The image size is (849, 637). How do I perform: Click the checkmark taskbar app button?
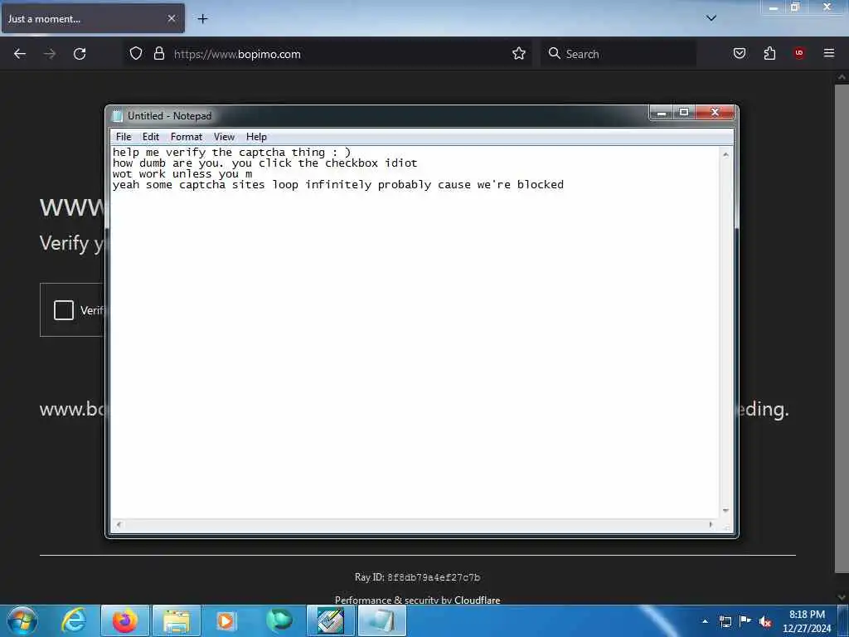click(330, 620)
